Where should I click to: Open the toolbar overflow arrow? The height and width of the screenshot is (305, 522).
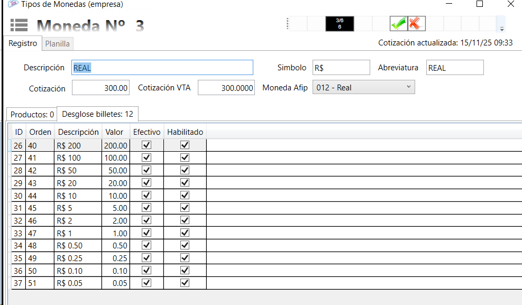(x=502, y=29)
